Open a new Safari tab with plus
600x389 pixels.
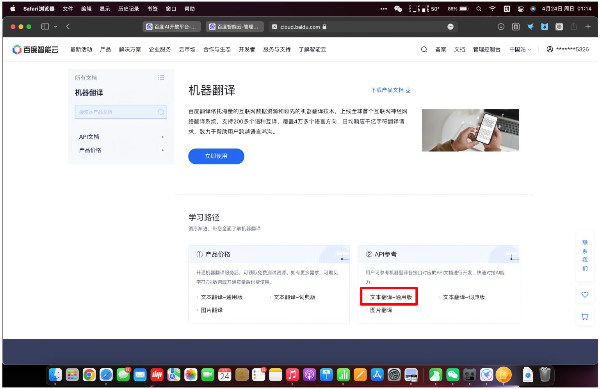pos(588,27)
